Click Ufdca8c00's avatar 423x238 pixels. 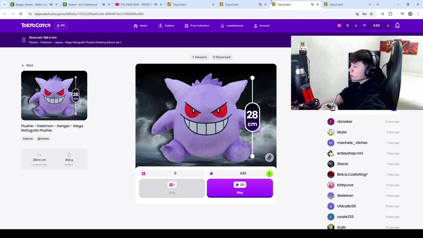331,206
